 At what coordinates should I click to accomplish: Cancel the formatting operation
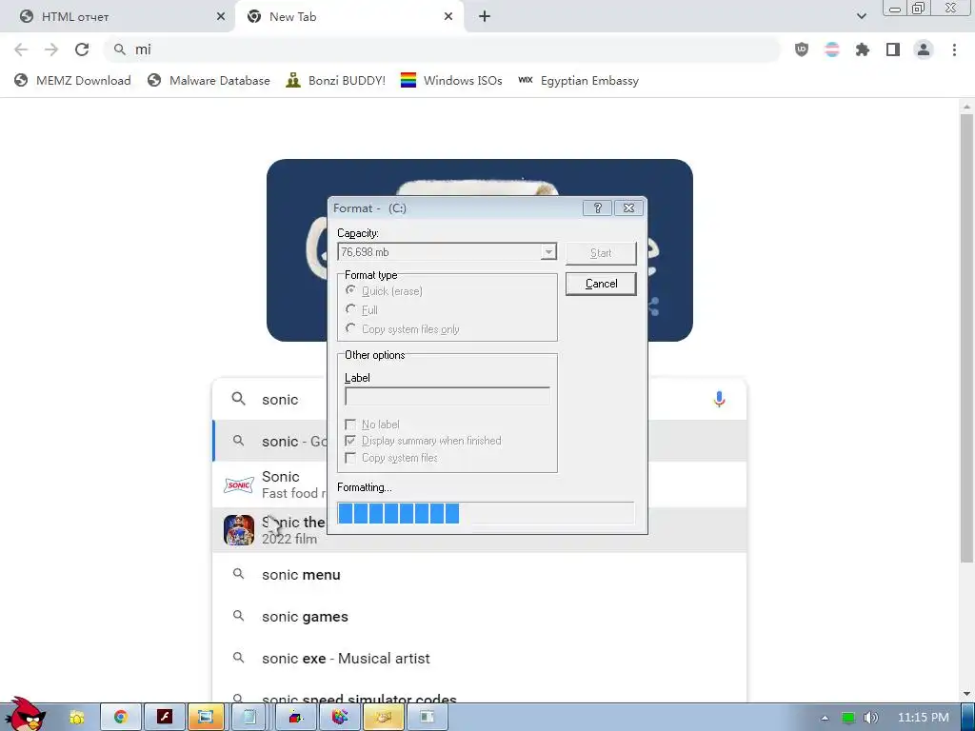(601, 284)
